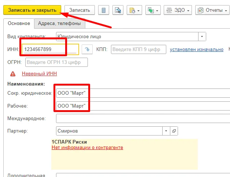Select the Партнер field containing Смирнов
Image resolution: width=230 pixels, height=177 pixels.
109,131
